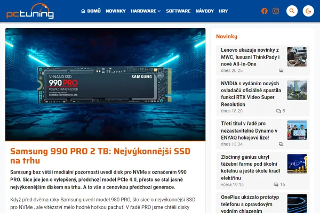Click the Novinky sidebar heading
Image resolution: width=320 pixels, height=213 pixels.
coord(227,37)
